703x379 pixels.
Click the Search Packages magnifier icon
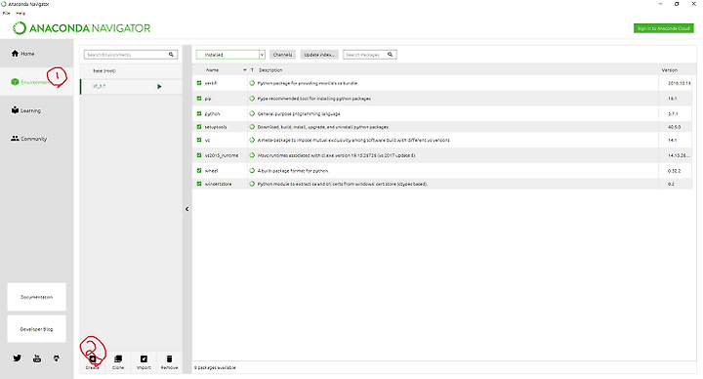point(390,55)
